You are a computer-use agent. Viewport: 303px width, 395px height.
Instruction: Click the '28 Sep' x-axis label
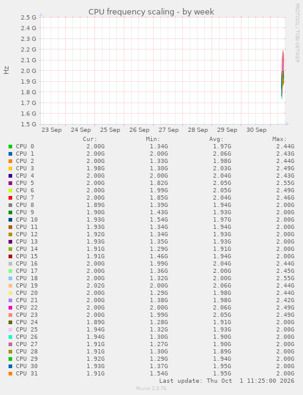click(x=198, y=130)
